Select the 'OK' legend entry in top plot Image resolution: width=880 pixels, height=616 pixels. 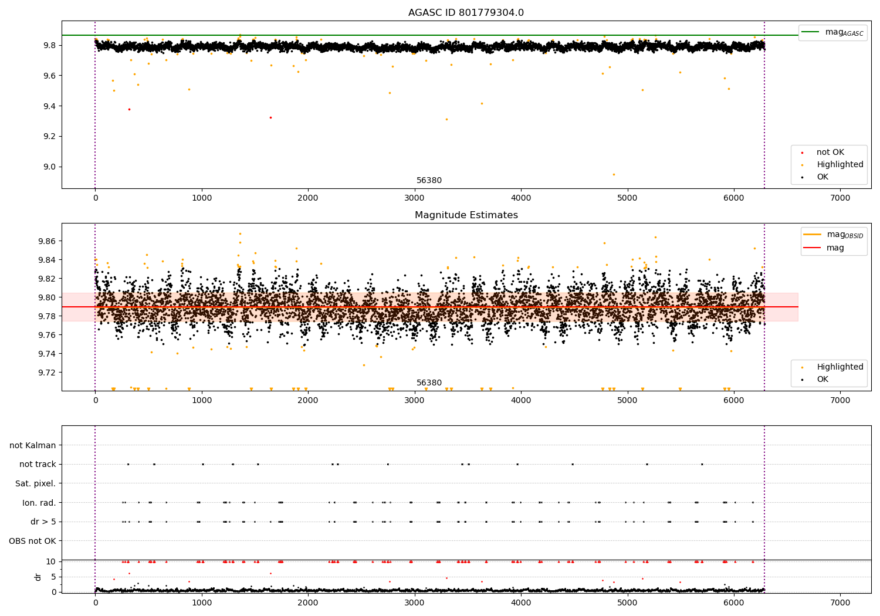823,177
